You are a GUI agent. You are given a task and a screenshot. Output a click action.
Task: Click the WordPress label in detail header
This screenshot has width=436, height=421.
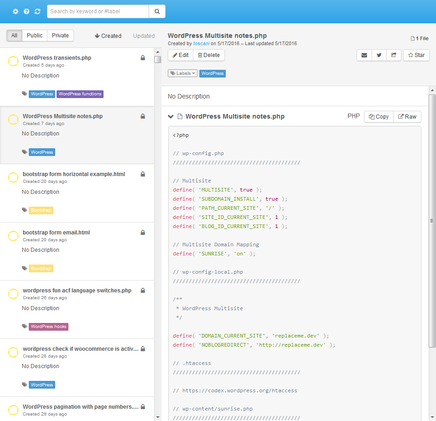click(x=213, y=73)
